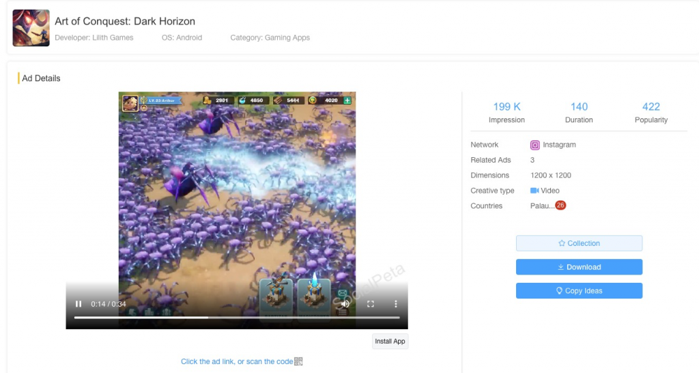
Task: Click the wood resource 5444
Action: coord(289,100)
